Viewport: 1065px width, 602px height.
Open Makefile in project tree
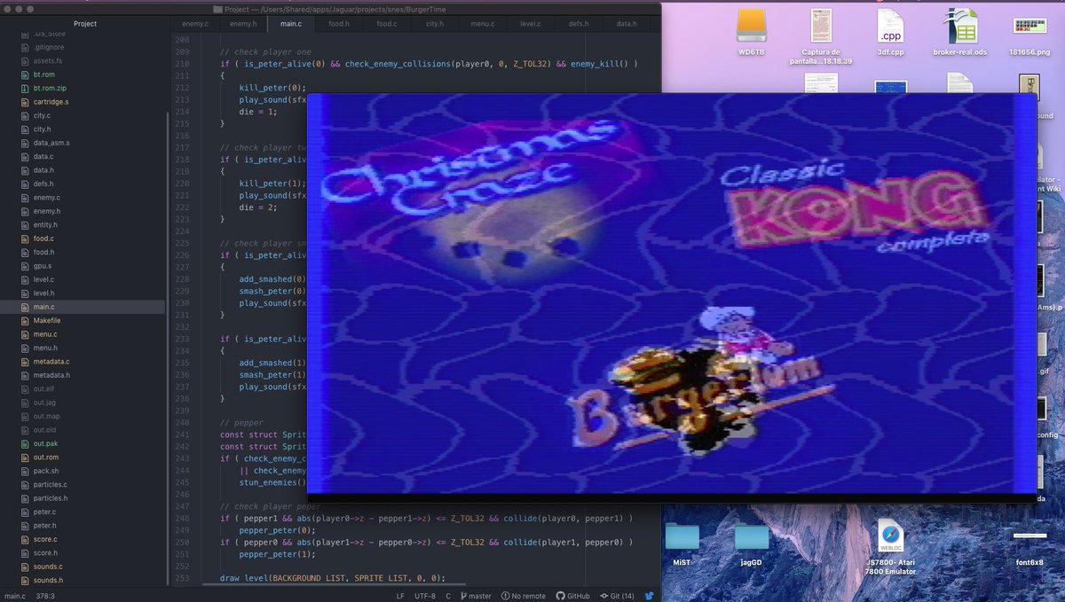point(46,320)
